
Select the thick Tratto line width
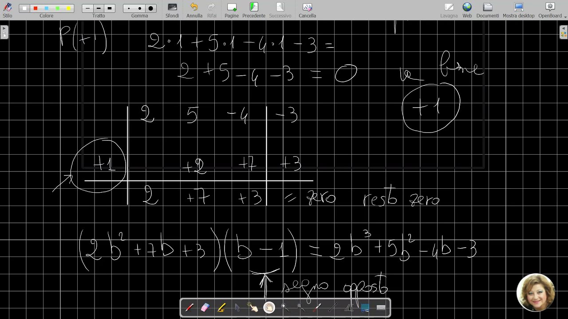coord(110,8)
